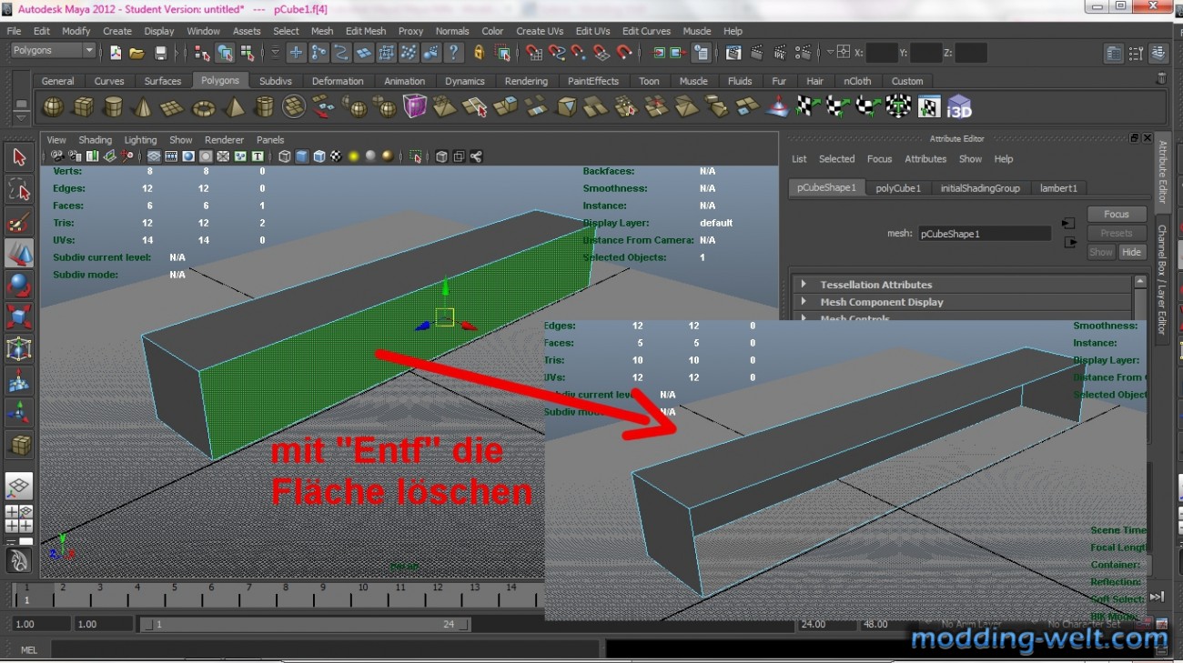Screen dimensions: 1183x663
Task: Toggle wireframe display in viewport toolbar
Action: pyautogui.click(x=285, y=156)
